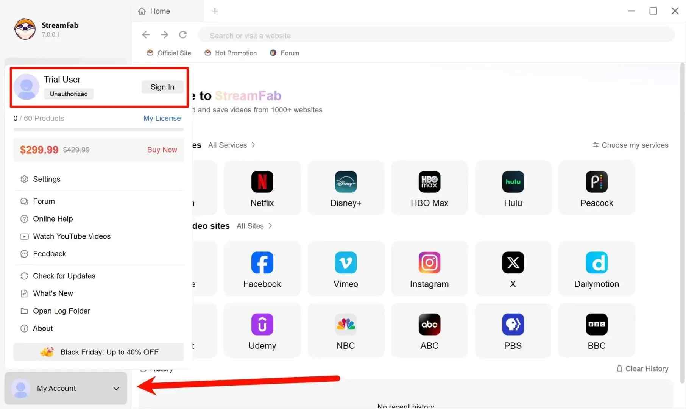Viewport: 686px width, 409px height.
Task: Open My License details
Action: tap(162, 118)
